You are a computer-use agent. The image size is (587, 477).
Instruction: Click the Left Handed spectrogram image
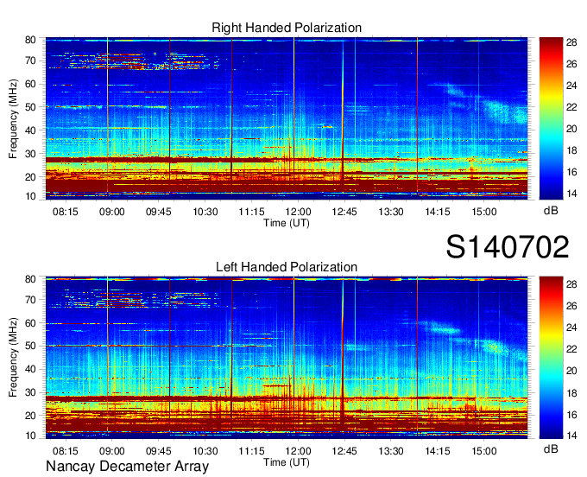pyautogui.click(x=287, y=358)
